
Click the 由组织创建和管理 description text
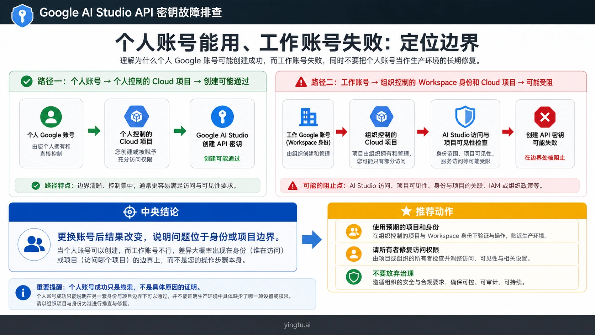pos(308,154)
